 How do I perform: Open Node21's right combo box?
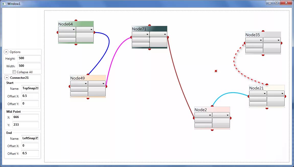click(x=276, y=93)
